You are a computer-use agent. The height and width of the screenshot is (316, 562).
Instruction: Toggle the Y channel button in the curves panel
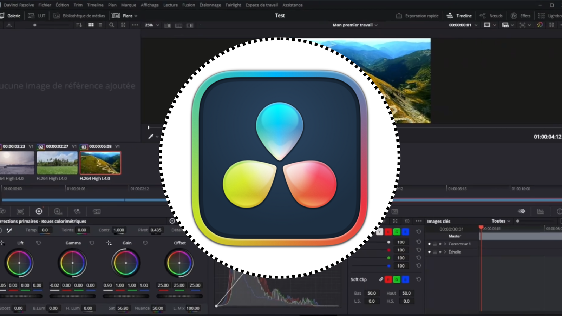tap(380, 232)
